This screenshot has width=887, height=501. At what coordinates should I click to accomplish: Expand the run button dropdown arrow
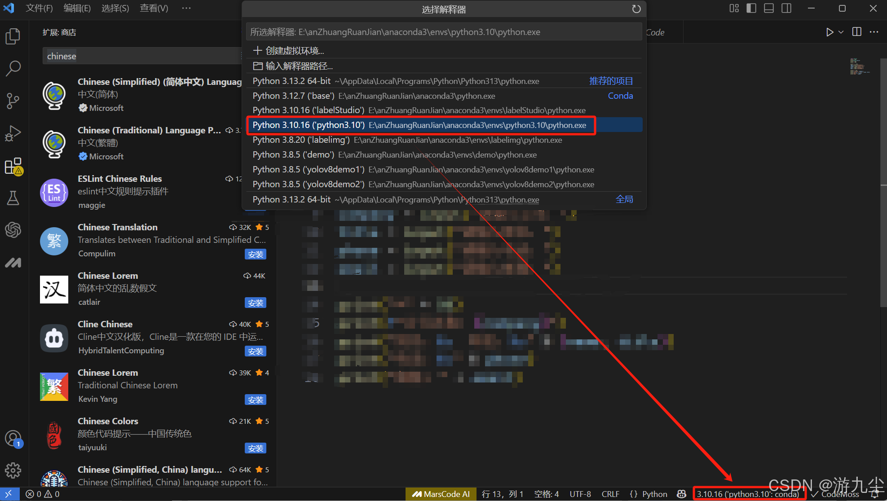[x=841, y=32]
